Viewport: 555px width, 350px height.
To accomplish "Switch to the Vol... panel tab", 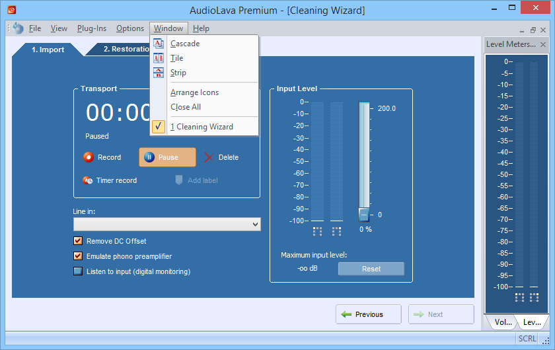I will tap(503, 322).
